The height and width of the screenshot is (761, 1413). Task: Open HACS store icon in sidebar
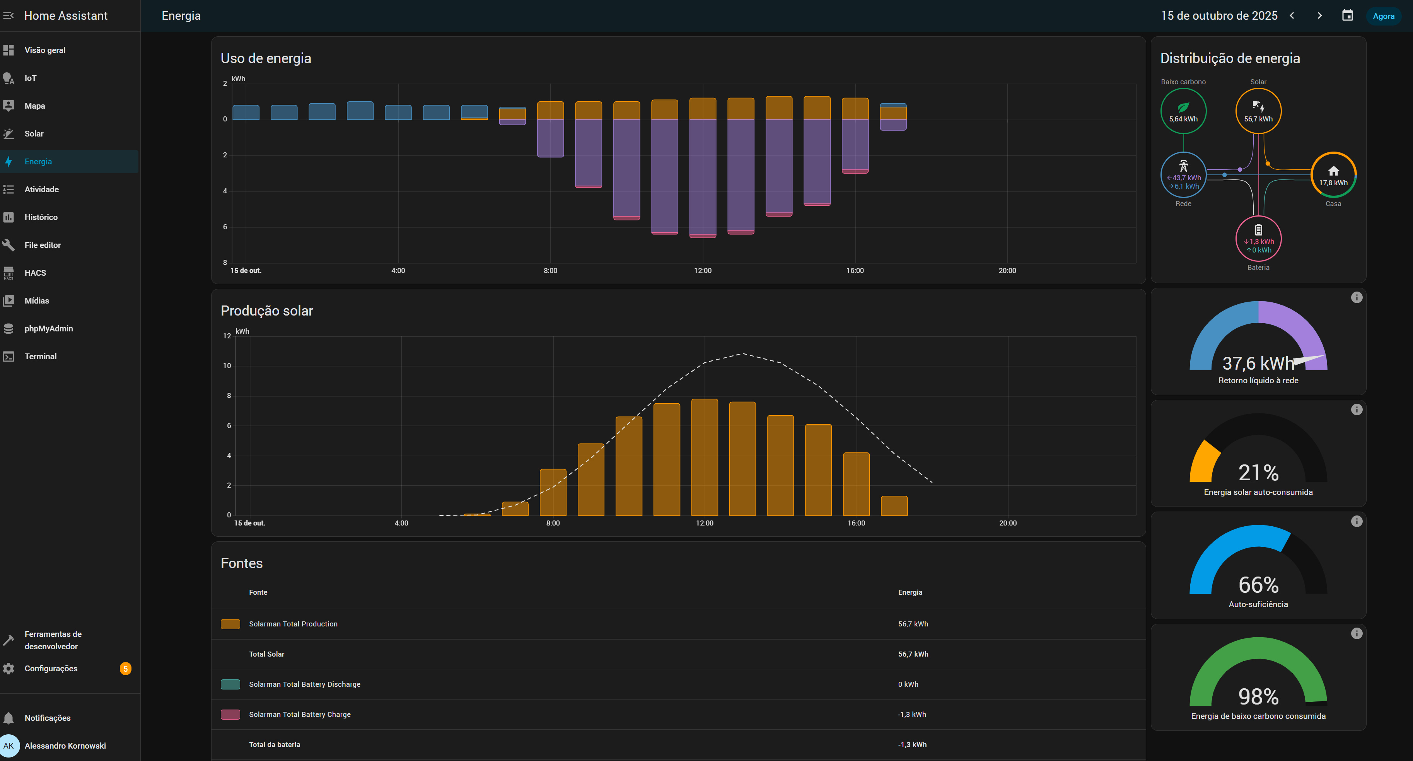(9, 273)
